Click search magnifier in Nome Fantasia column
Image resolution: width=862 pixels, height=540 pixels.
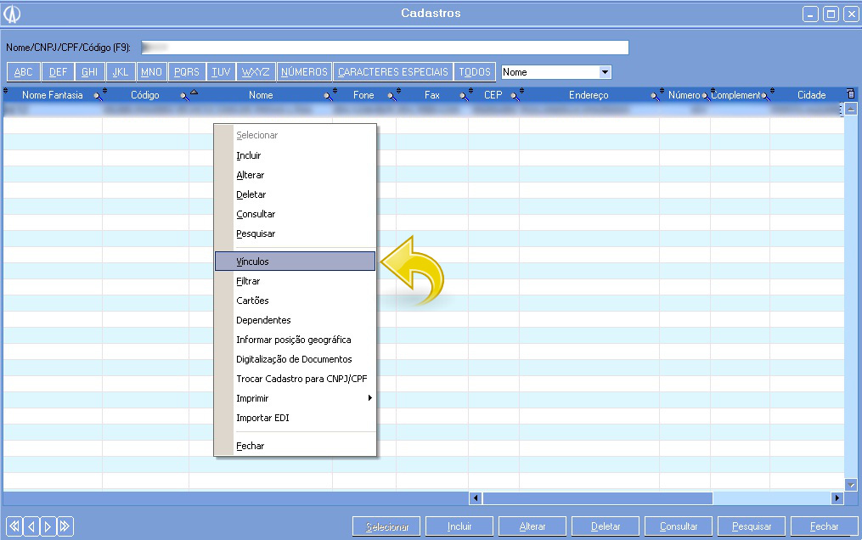point(98,96)
